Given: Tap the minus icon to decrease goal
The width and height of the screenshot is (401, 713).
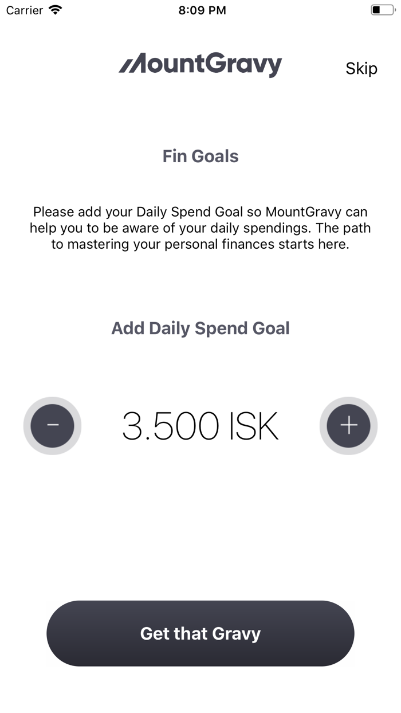Looking at the screenshot, I should coord(52,425).
